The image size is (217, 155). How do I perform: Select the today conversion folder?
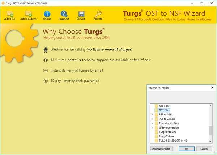click(169, 127)
